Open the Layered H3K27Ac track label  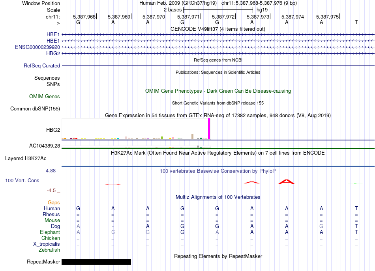(x=26, y=158)
